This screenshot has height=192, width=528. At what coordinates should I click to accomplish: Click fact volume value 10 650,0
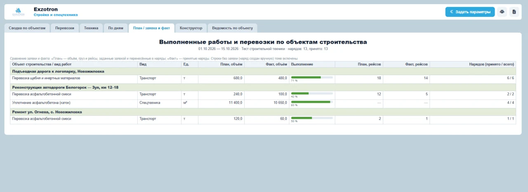280,102
